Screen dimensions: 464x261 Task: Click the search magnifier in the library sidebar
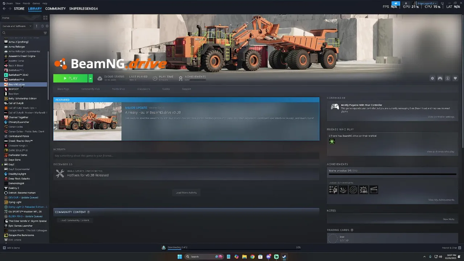pyautogui.click(x=4, y=33)
